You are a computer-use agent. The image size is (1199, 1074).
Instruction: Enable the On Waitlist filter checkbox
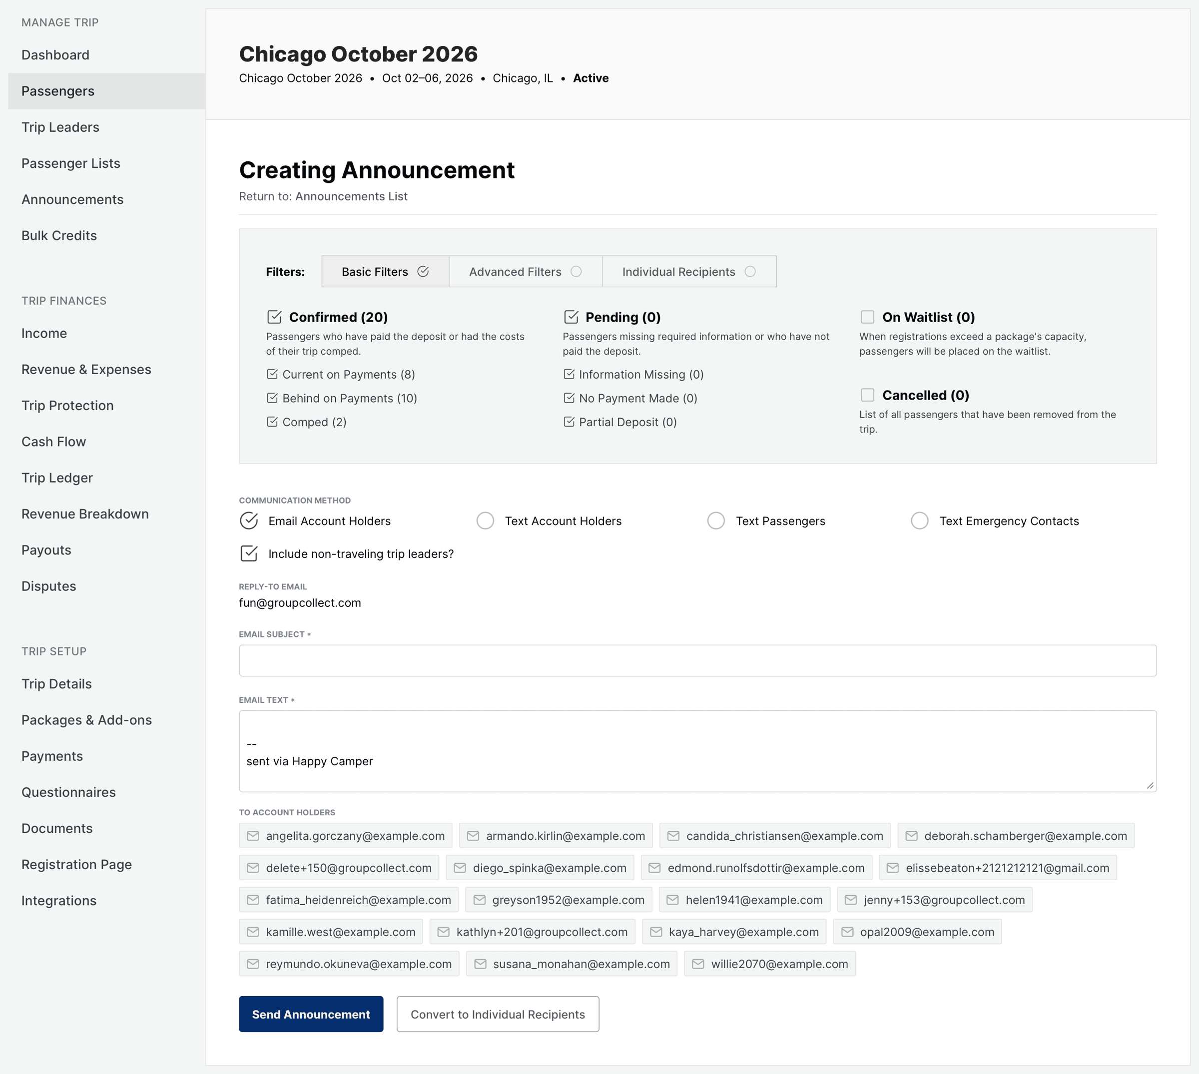coord(867,316)
